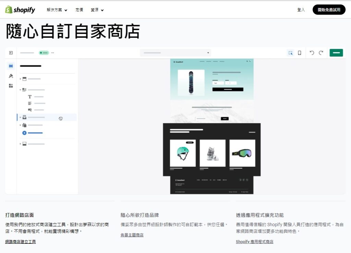Click the Shopify logo in the header
The height and width of the screenshot is (253, 351).
[x=20, y=10]
